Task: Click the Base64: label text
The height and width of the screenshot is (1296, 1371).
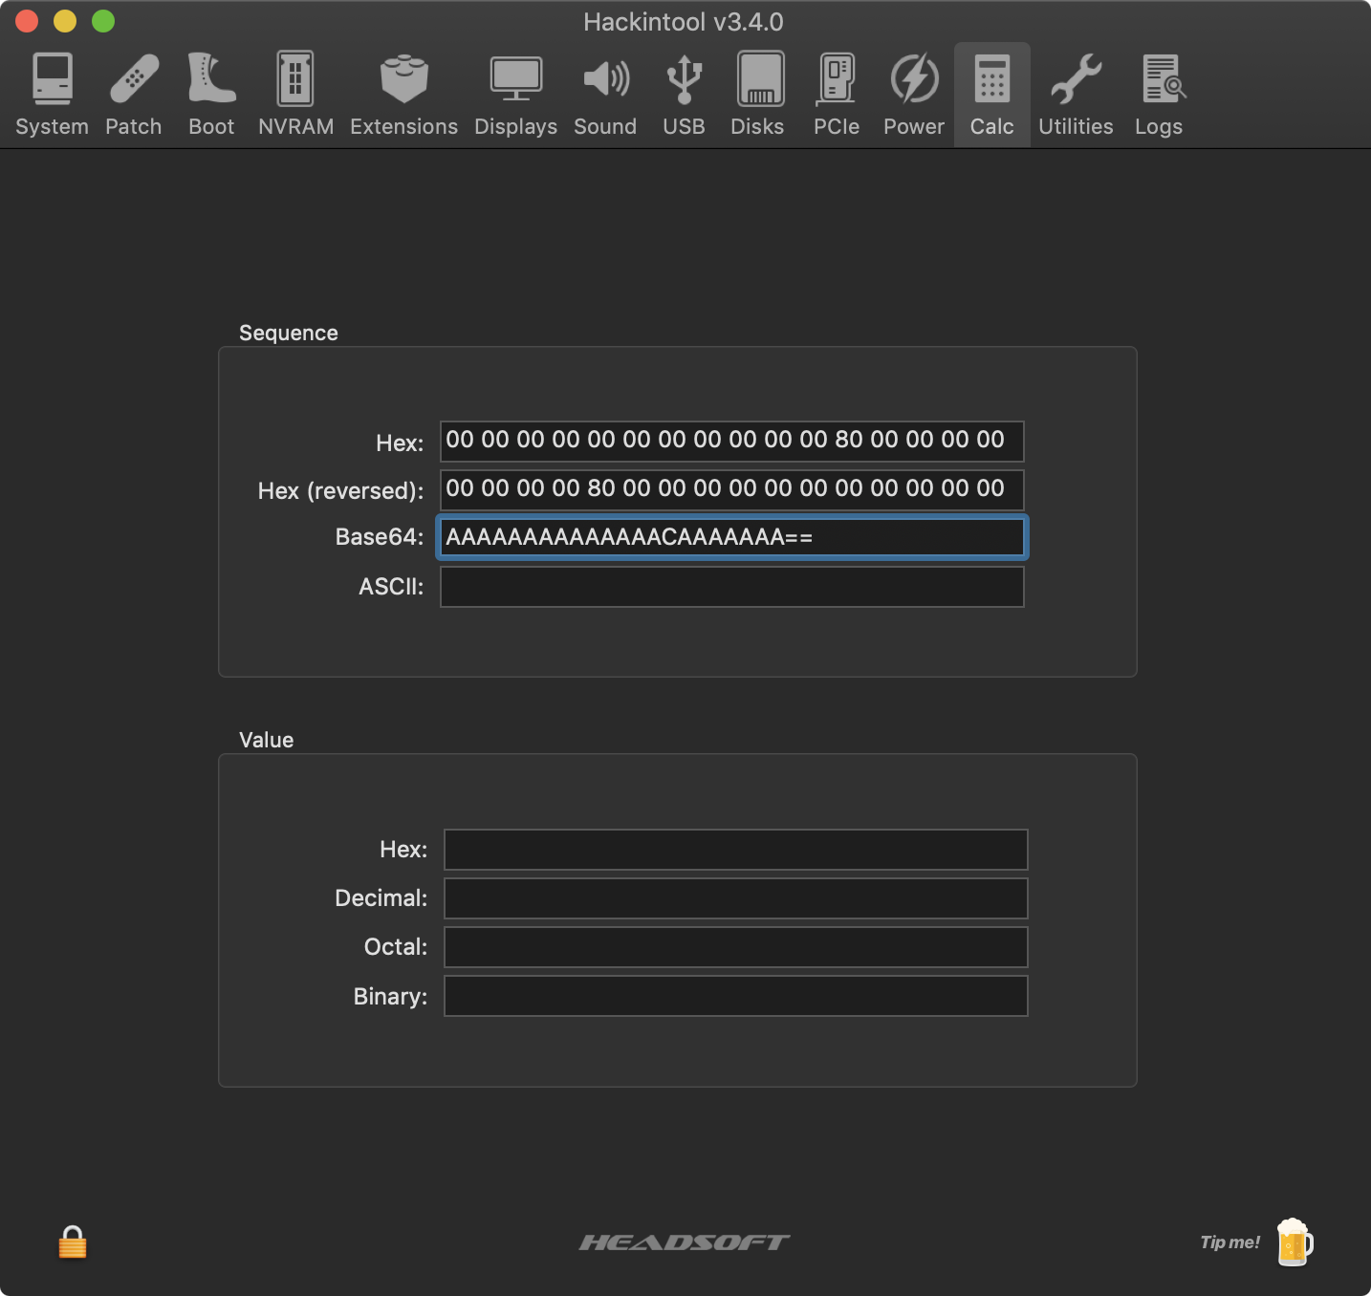Action: pos(380,537)
